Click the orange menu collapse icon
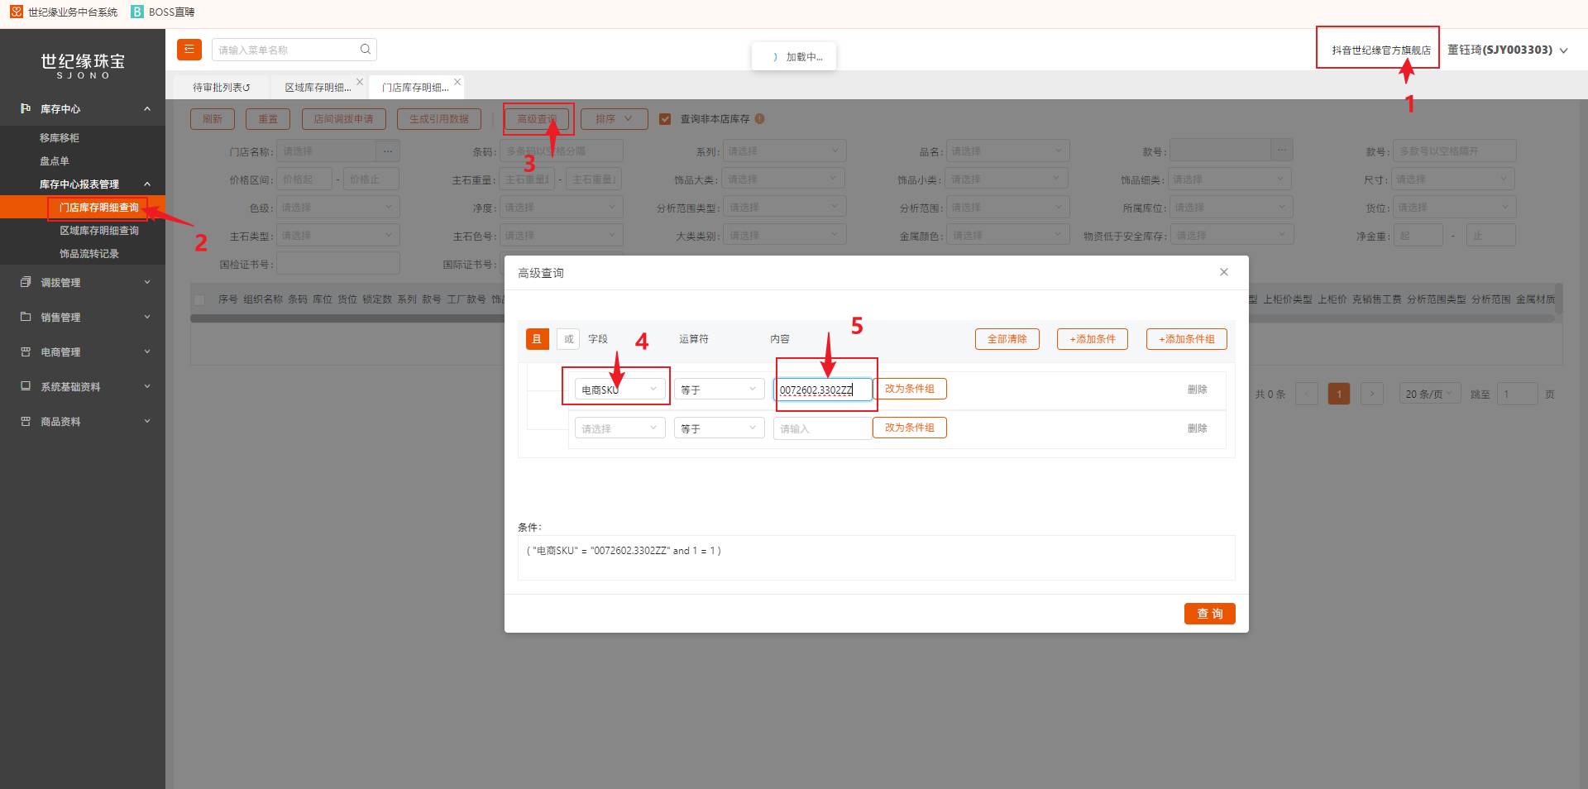1588x789 pixels. (x=189, y=50)
